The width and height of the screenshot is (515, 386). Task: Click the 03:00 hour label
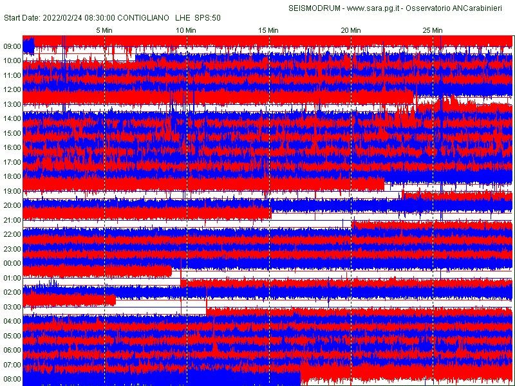point(12,307)
